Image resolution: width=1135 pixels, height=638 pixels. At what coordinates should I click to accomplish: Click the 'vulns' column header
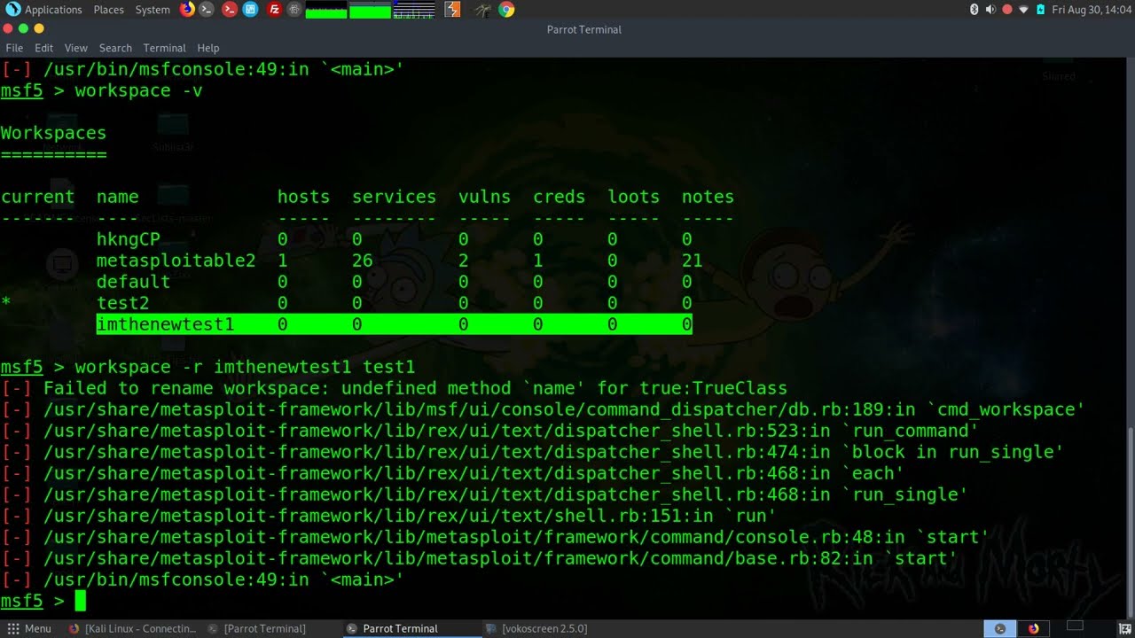pos(484,197)
